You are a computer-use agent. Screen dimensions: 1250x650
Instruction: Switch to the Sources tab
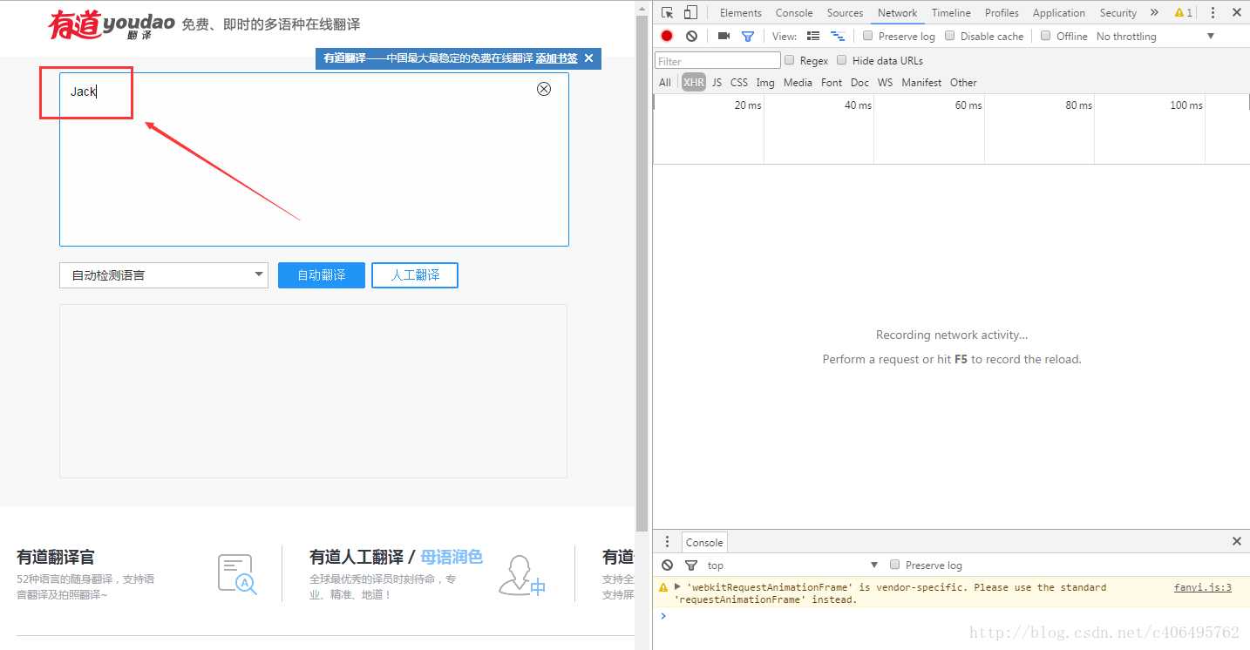coord(845,12)
